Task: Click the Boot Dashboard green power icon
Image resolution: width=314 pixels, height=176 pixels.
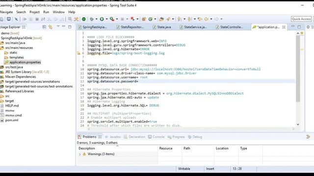Action: pyautogui.click(x=84, y=19)
